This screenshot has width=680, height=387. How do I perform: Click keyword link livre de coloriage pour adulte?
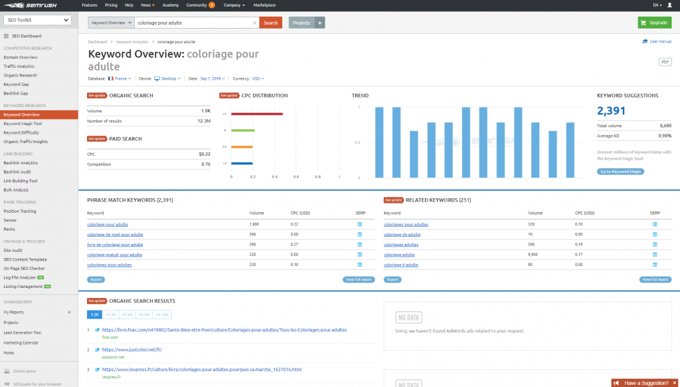coord(115,245)
